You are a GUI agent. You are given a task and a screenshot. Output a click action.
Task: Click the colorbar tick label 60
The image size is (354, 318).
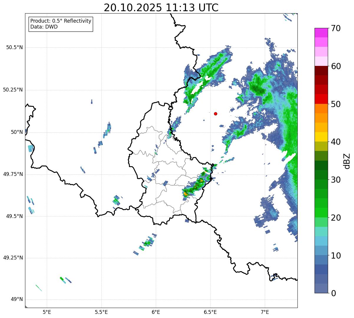tap(336, 66)
